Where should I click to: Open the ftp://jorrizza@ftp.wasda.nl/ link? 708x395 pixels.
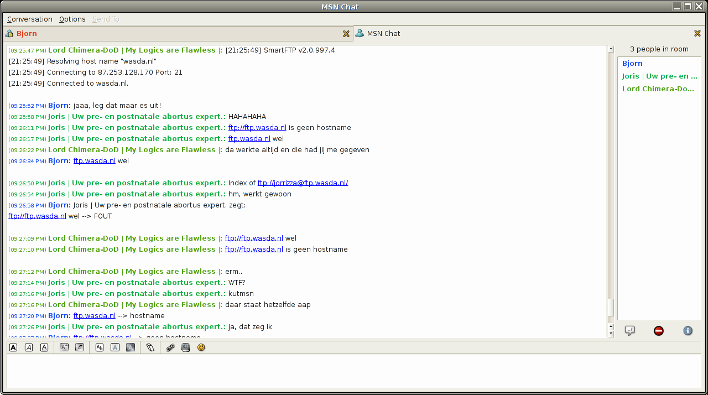[x=303, y=183]
